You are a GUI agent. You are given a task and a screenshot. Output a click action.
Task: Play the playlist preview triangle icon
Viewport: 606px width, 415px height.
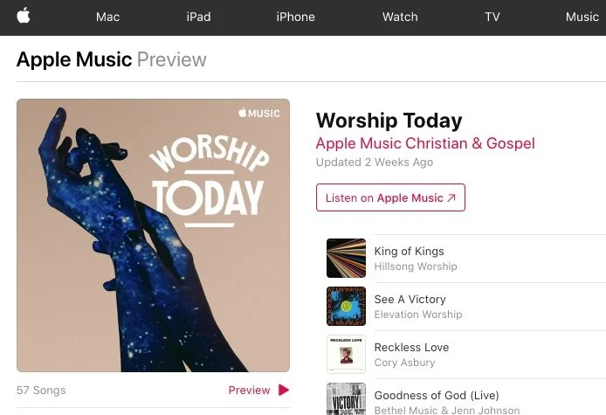[x=284, y=390]
